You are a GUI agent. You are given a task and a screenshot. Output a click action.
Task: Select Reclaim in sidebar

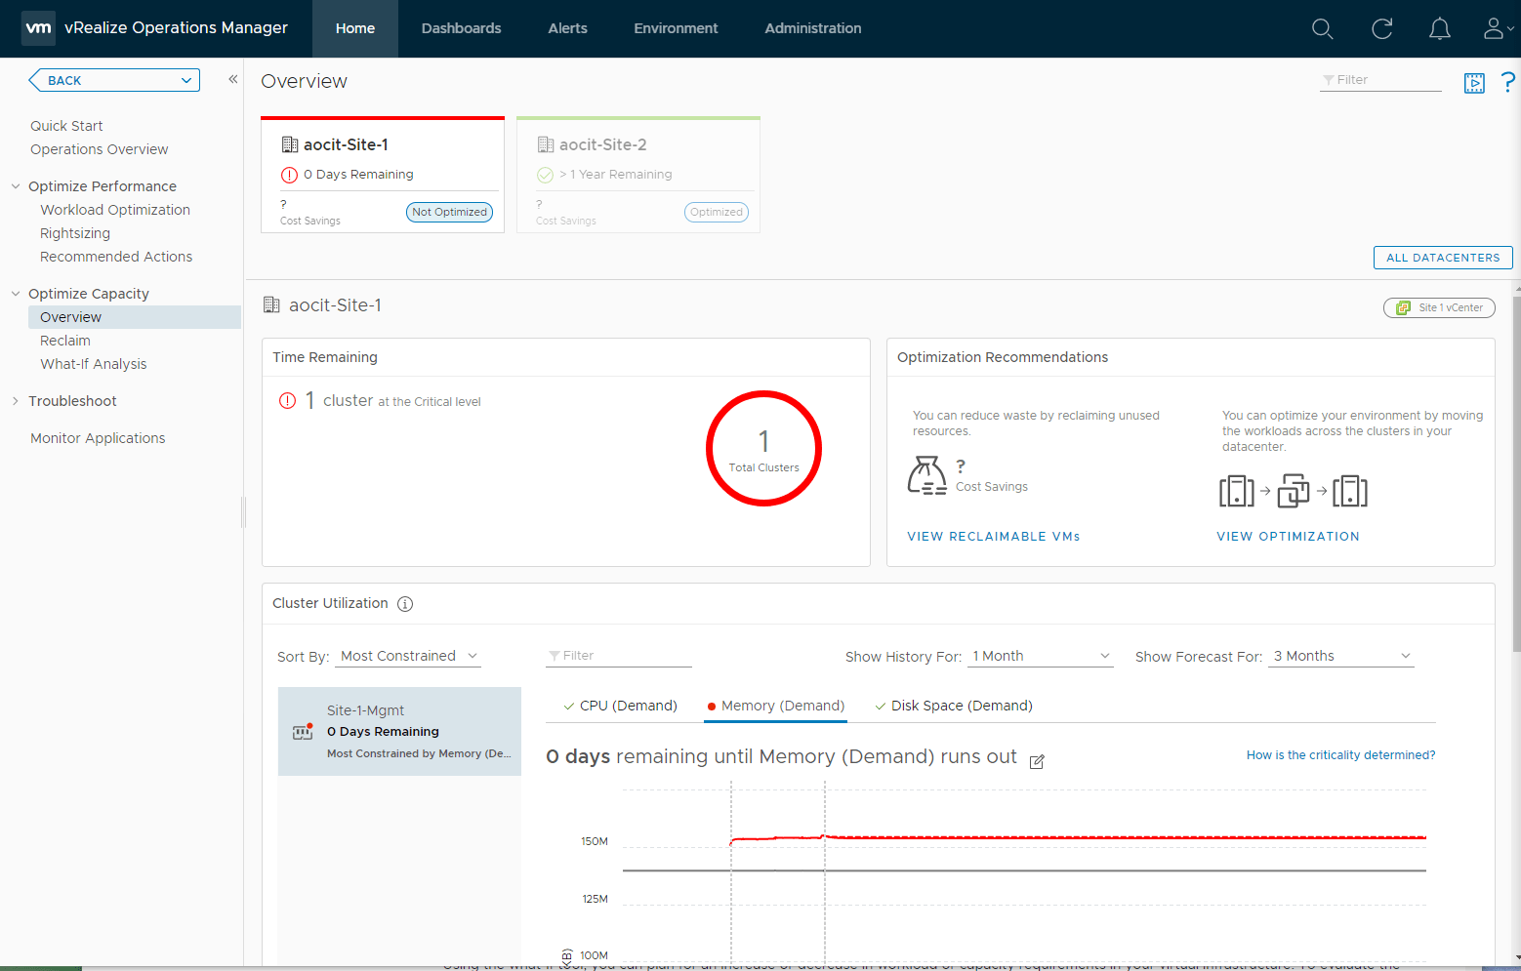(x=65, y=341)
